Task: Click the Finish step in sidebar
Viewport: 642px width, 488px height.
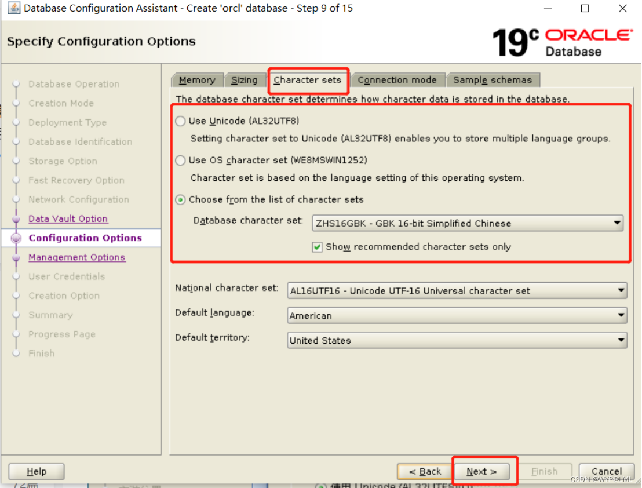Action: [x=41, y=354]
